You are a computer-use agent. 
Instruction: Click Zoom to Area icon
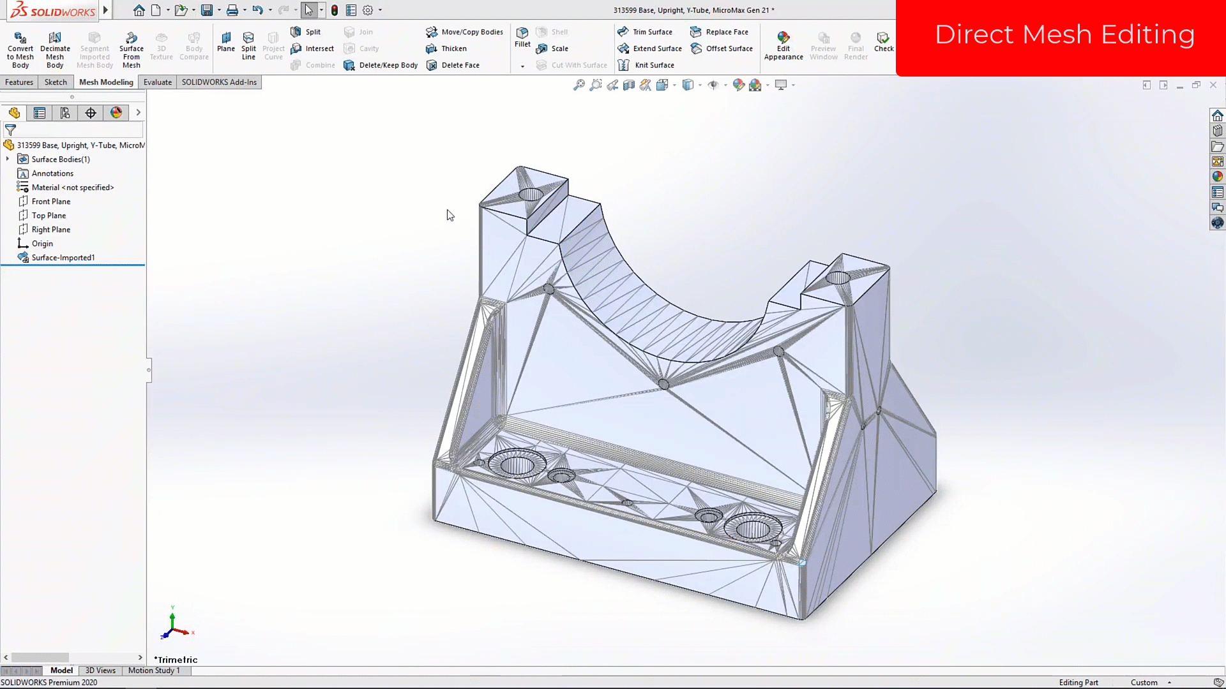[x=596, y=85]
